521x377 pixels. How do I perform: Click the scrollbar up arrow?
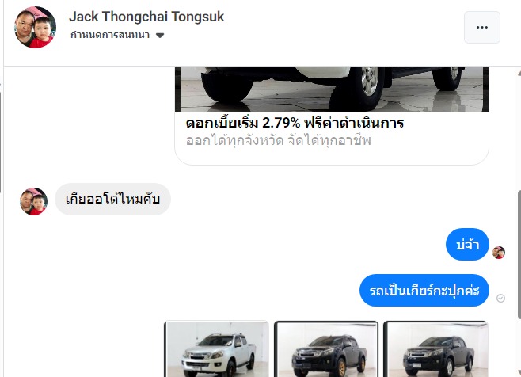tap(519, 73)
